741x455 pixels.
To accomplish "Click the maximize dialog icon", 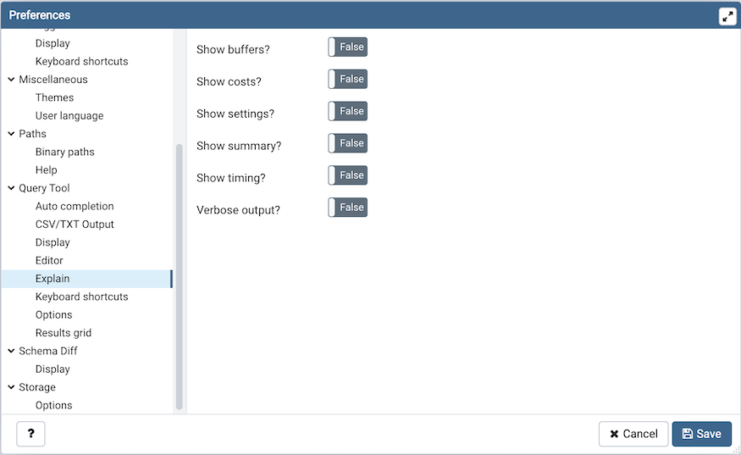I will [727, 16].
